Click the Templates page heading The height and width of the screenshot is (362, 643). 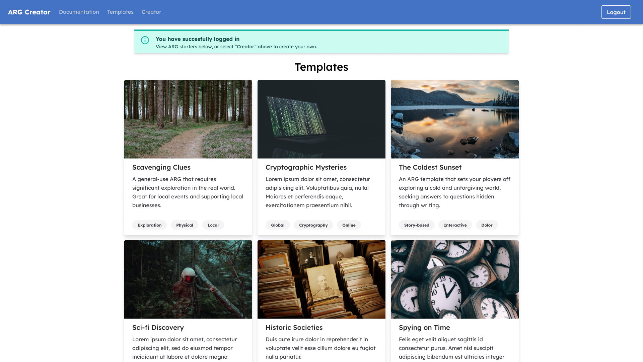tap(321, 67)
